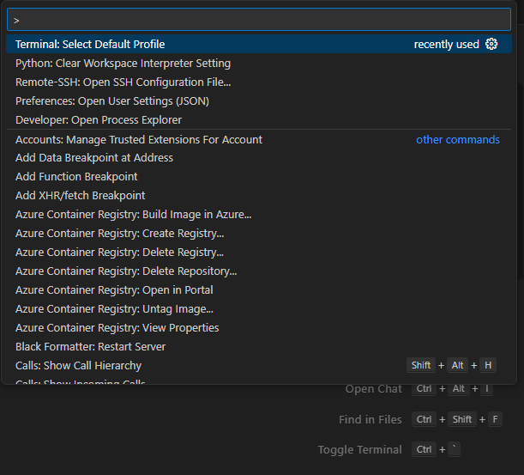Run Azure Container Registry: Build Image in Azure
The width and height of the screenshot is (524, 475).
(x=259, y=214)
